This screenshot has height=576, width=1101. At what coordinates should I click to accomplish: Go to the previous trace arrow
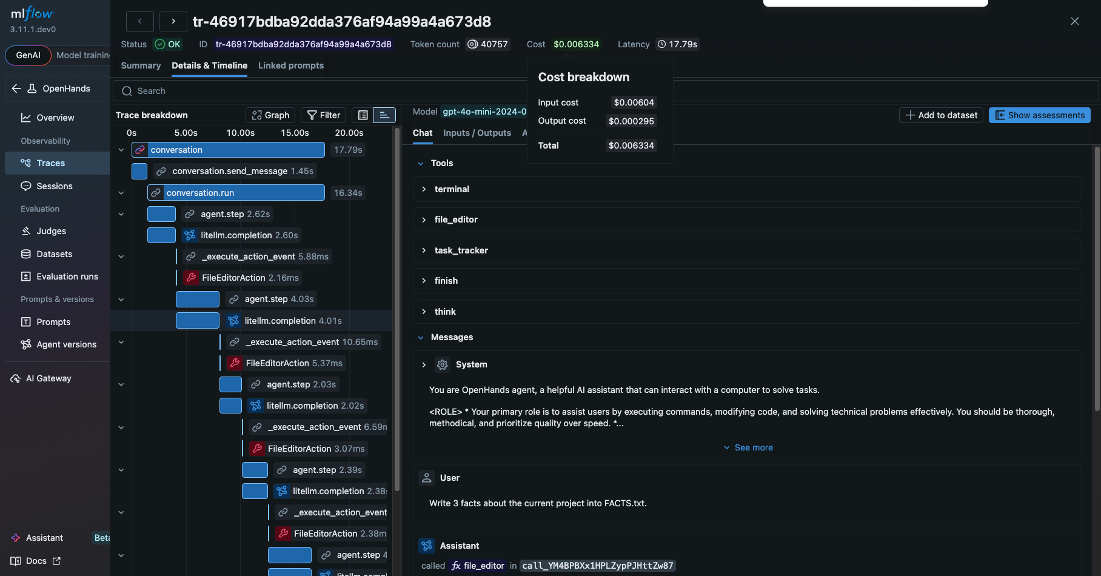click(x=139, y=21)
